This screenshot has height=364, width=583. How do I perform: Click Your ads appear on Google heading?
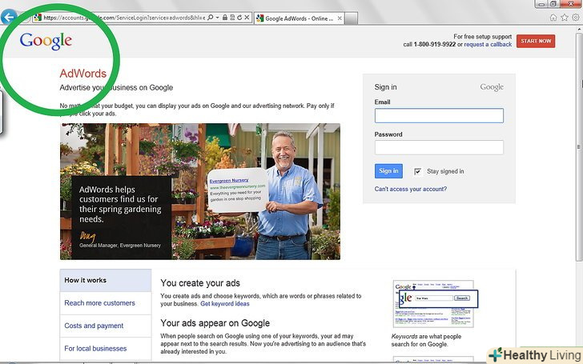click(215, 323)
